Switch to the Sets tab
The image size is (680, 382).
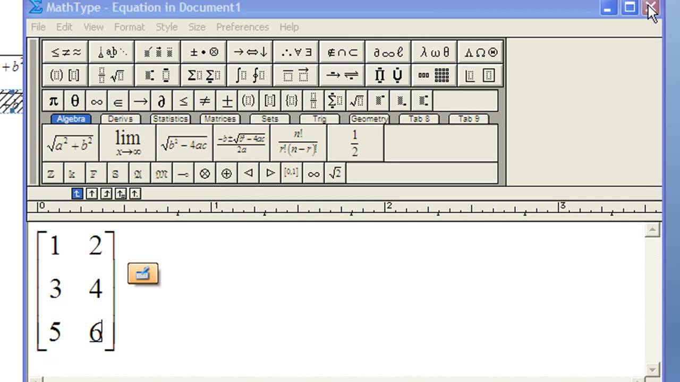pos(270,119)
